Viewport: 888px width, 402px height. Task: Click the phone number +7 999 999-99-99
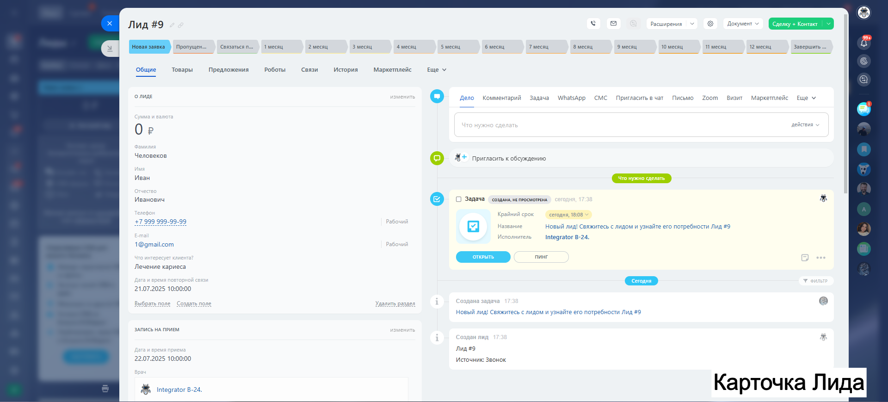[x=160, y=222]
